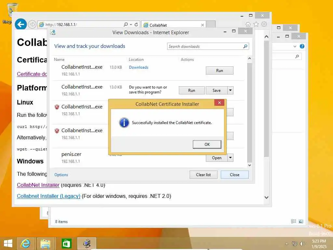The image size is (333, 250).
Task: Open IE Favorites star icon
Action: (256, 24)
